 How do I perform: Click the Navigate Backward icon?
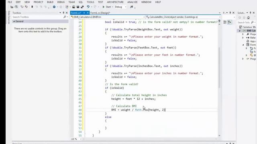pos(54,7)
